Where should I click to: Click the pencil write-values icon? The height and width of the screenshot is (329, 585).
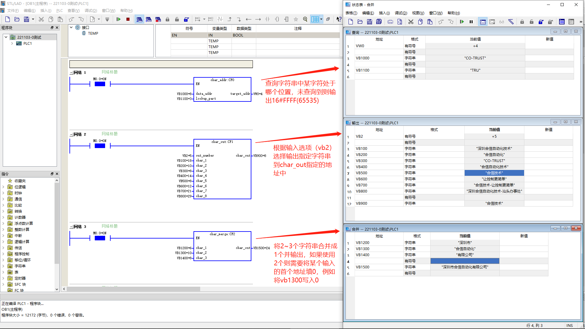click(511, 22)
